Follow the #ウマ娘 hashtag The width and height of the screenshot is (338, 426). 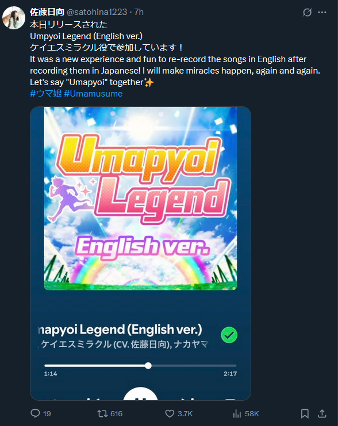[x=45, y=94]
